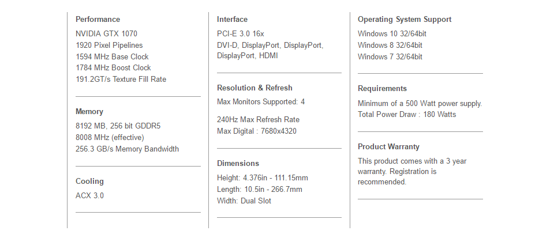This screenshot has width=554, height=238.
Task: Click the NVIDIA GTX 1070 text
Action: tap(106, 34)
